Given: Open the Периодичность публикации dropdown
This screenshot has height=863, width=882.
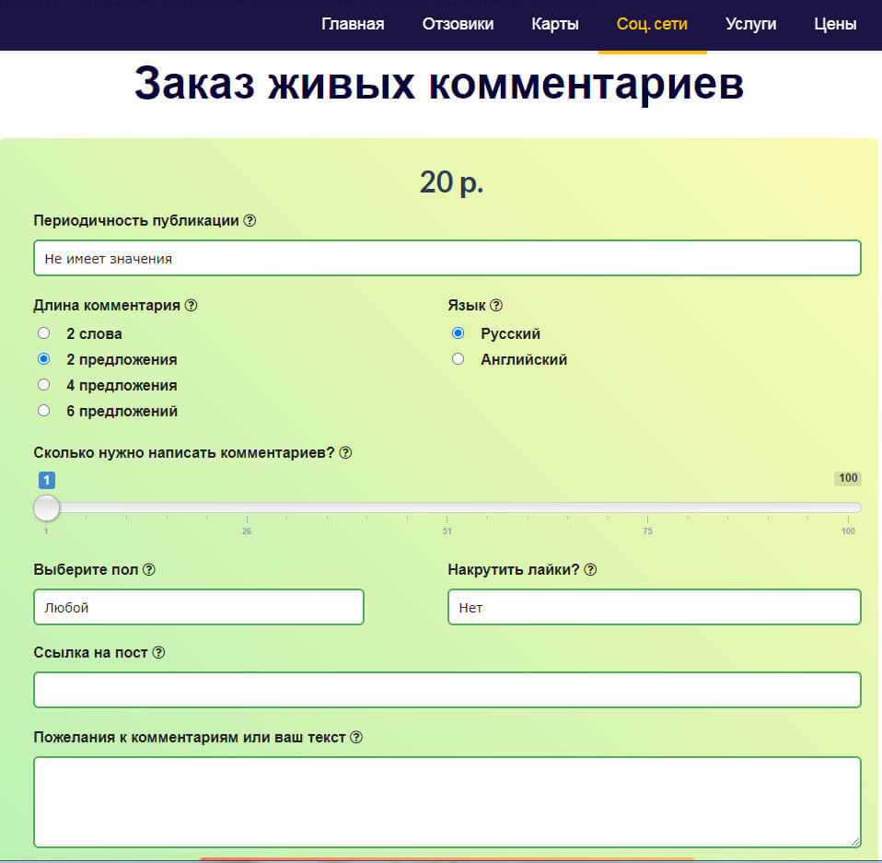Looking at the screenshot, I should pos(447,258).
